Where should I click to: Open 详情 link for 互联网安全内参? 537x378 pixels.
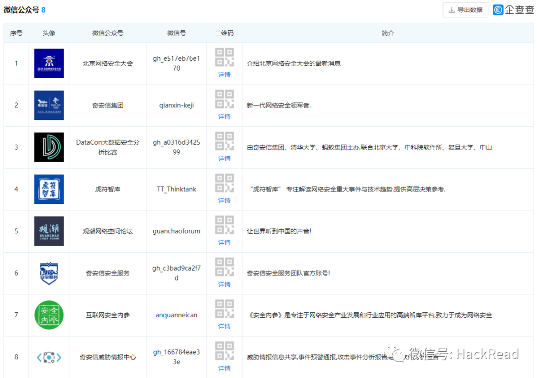point(224,327)
